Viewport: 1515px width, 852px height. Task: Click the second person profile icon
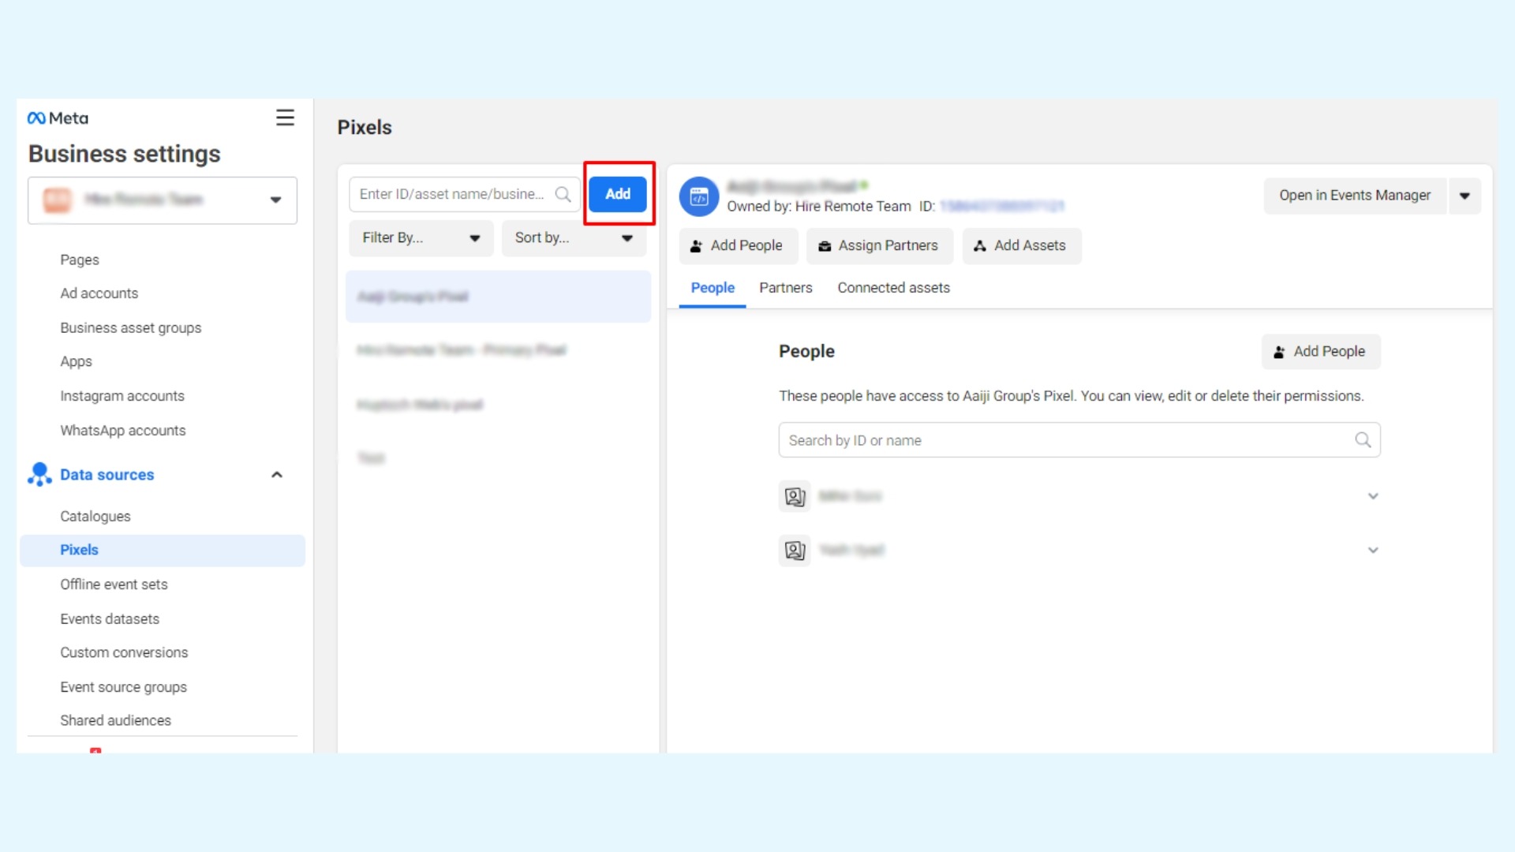795,549
